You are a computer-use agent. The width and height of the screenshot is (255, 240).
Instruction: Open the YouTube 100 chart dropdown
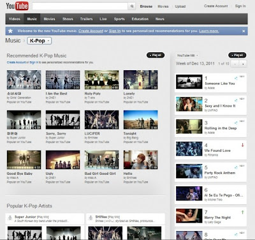(187, 56)
